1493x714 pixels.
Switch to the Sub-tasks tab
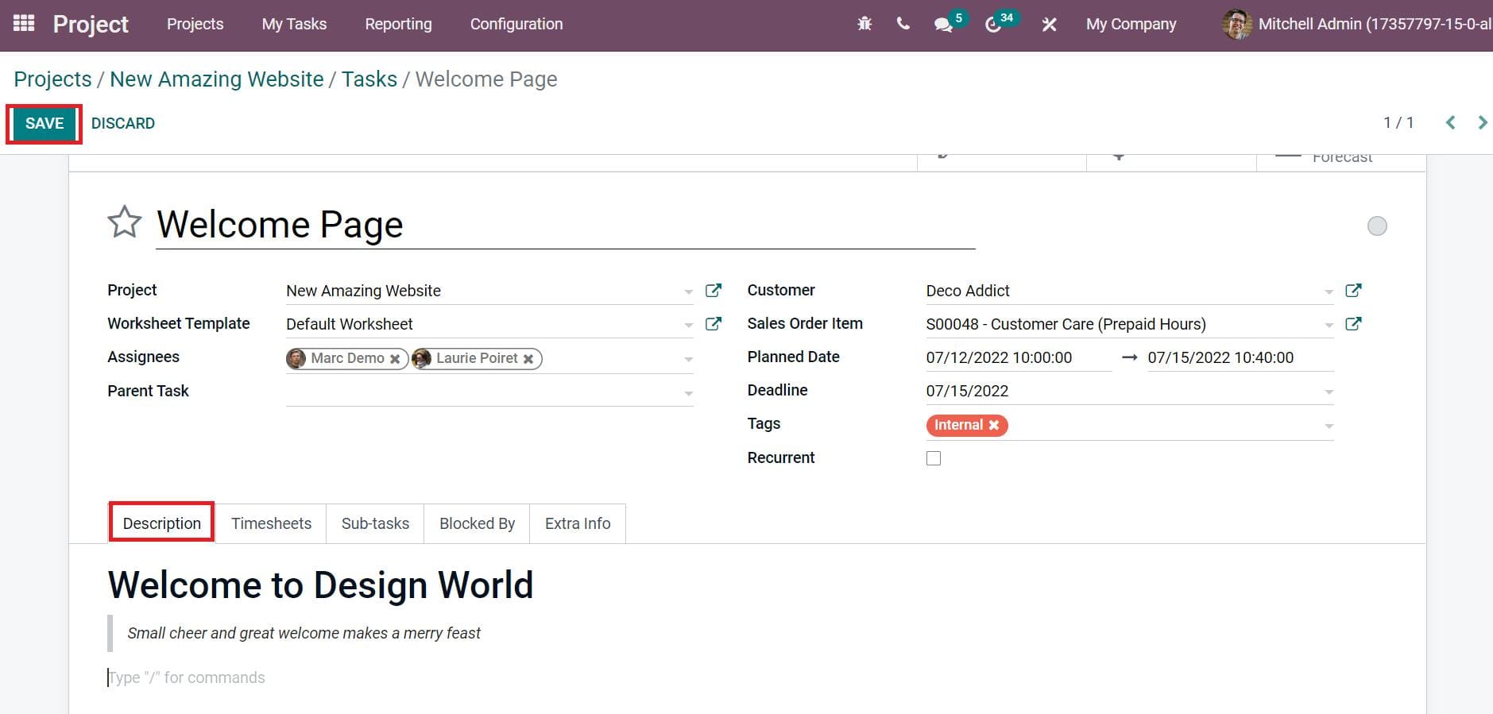point(375,523)
